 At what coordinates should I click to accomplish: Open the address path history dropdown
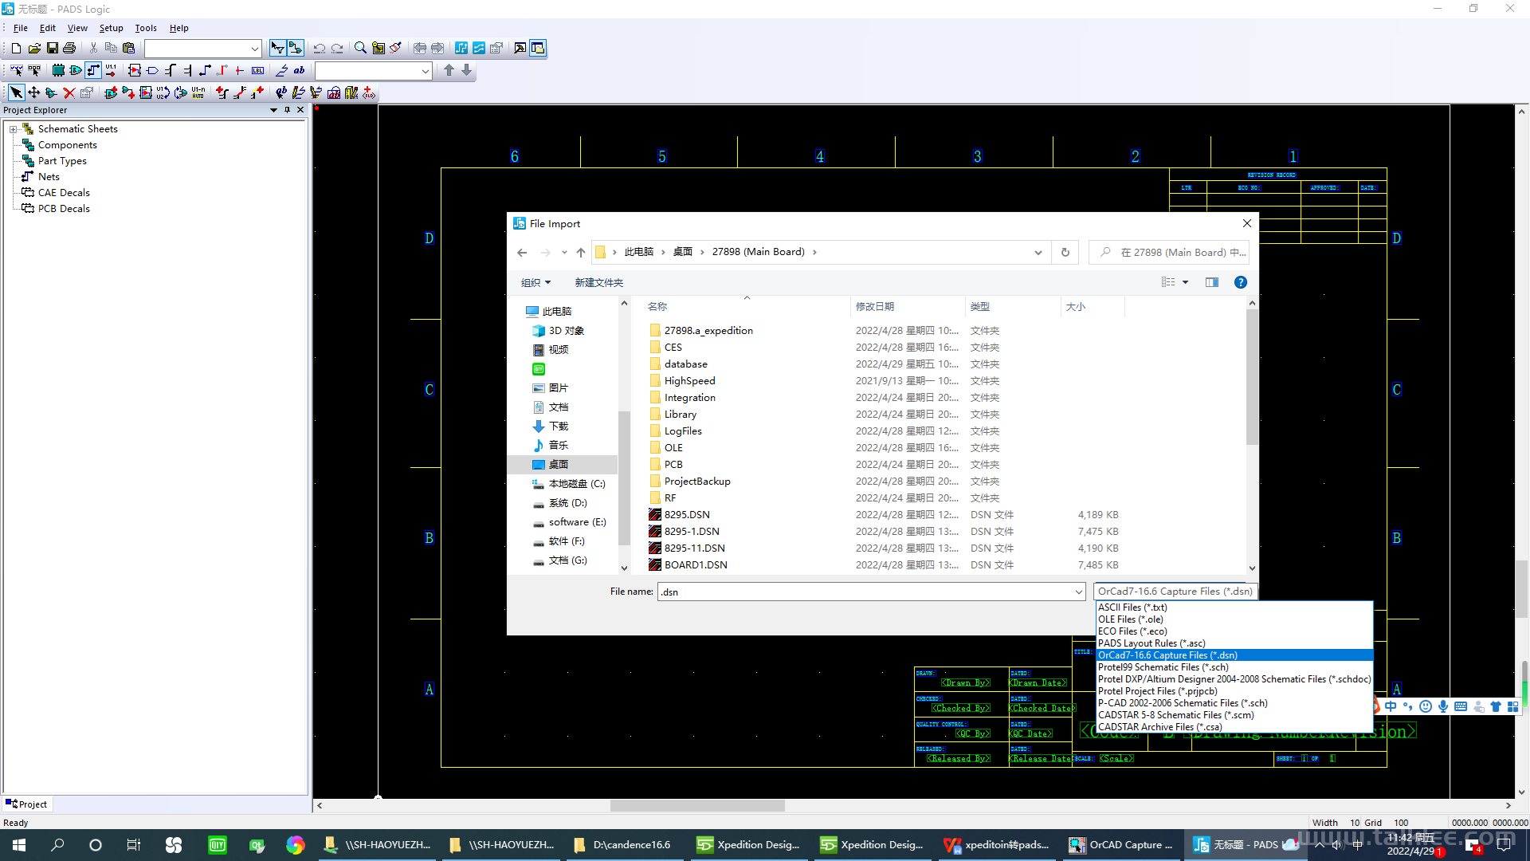point(1038,252)
